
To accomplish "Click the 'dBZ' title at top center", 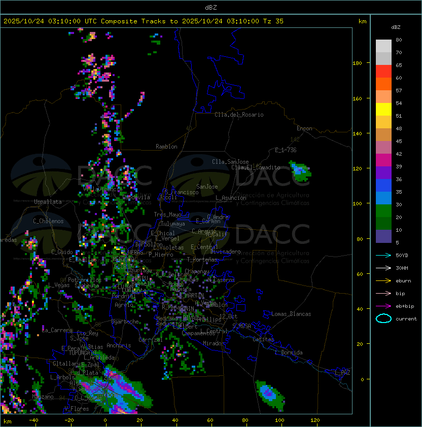I will 211,8.
